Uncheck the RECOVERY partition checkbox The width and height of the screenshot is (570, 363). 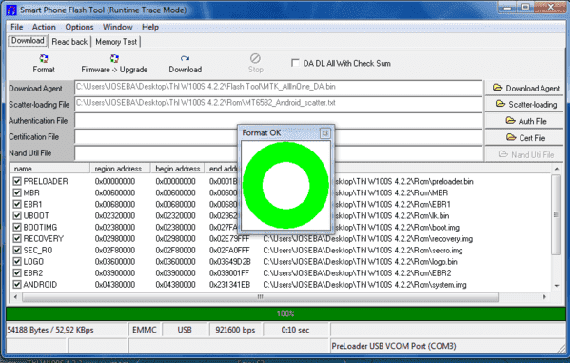point(17,238)
